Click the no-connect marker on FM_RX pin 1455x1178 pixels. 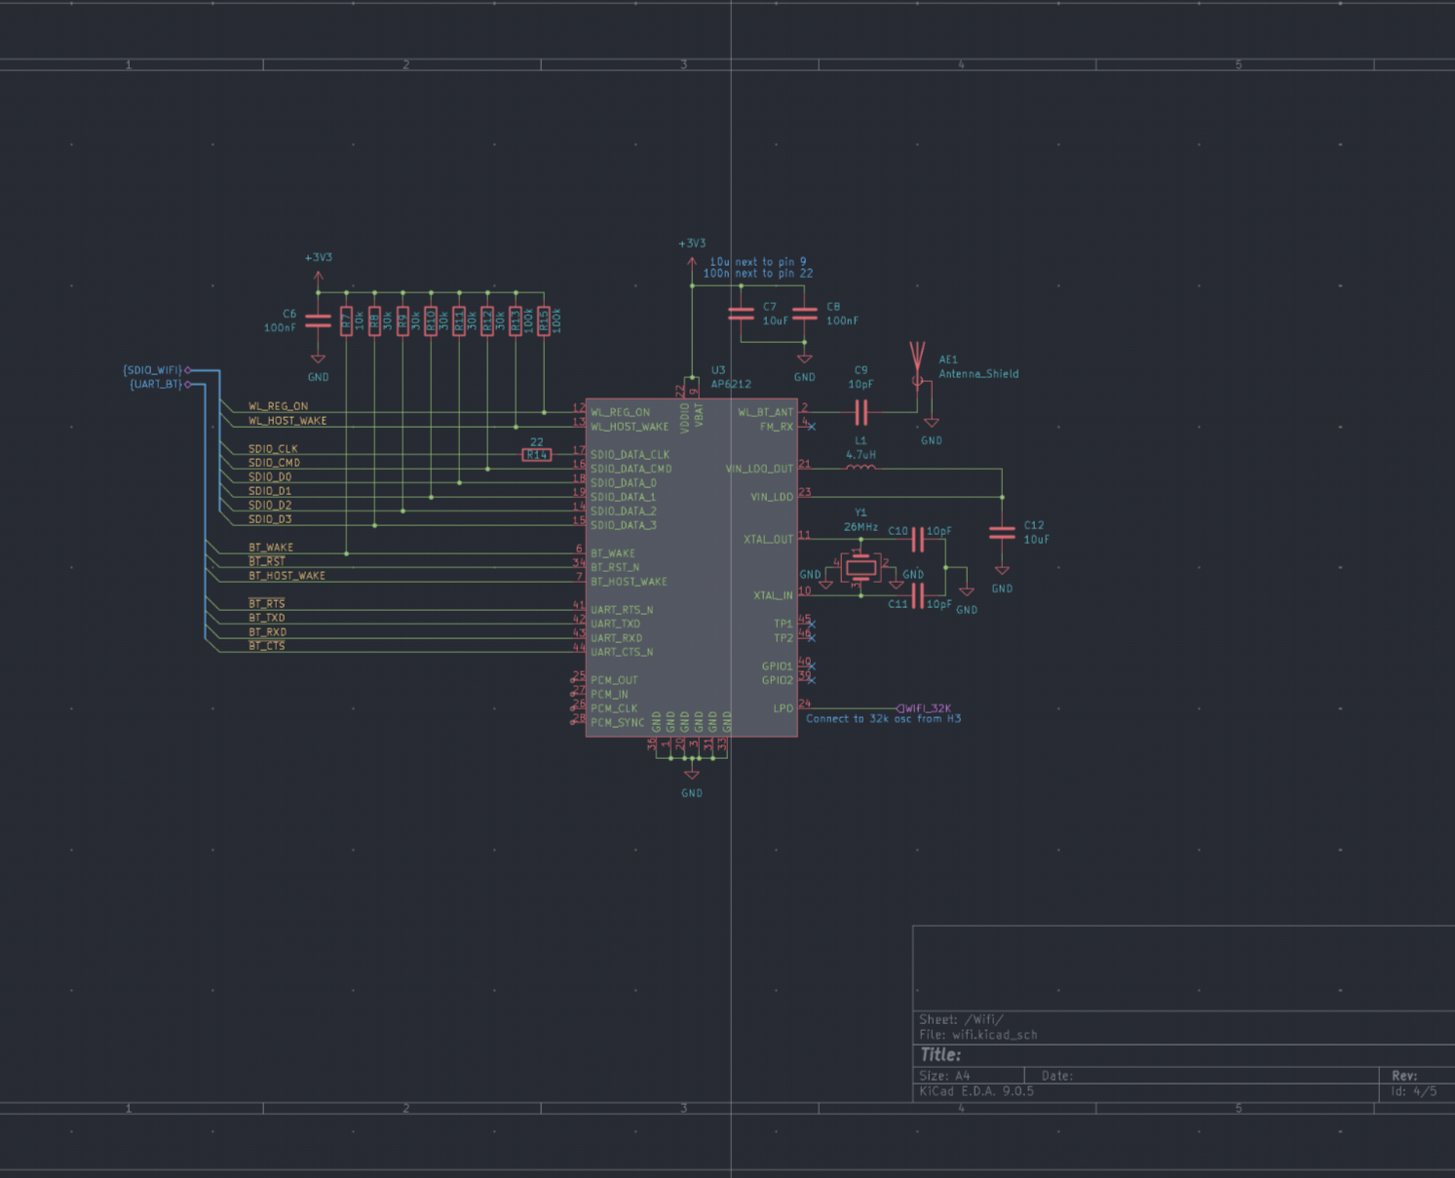pos(811,427)
